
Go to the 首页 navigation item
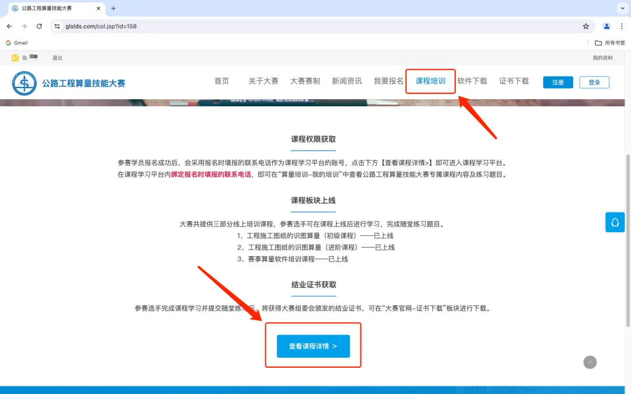[221, 81]
